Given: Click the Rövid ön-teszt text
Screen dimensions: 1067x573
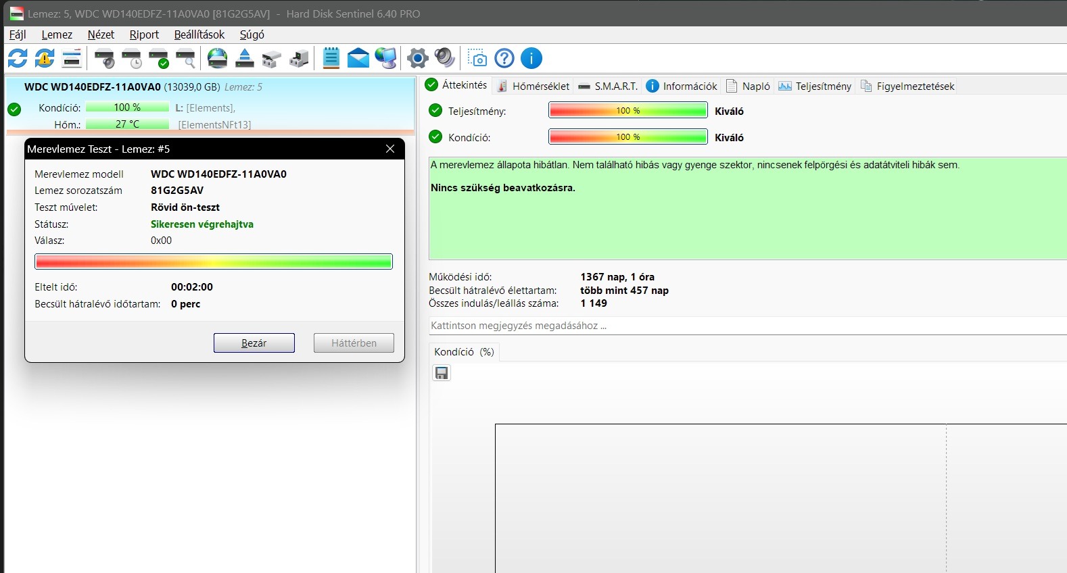Looking at the screenshot, I should coord(185,207).
